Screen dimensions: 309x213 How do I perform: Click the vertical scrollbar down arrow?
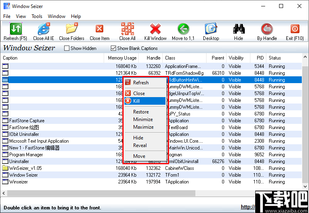(x=305, y=186)
